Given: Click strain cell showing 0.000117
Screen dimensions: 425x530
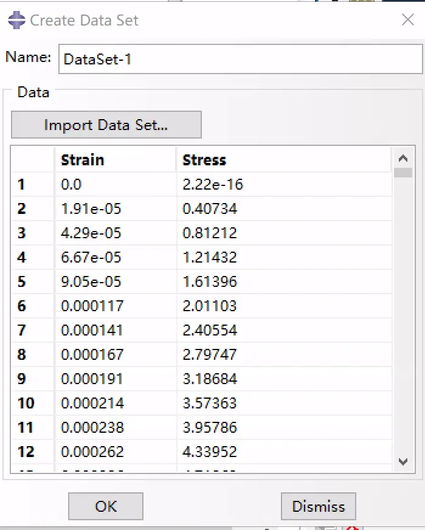Looking at the screenshot, I should coord(116,306).
